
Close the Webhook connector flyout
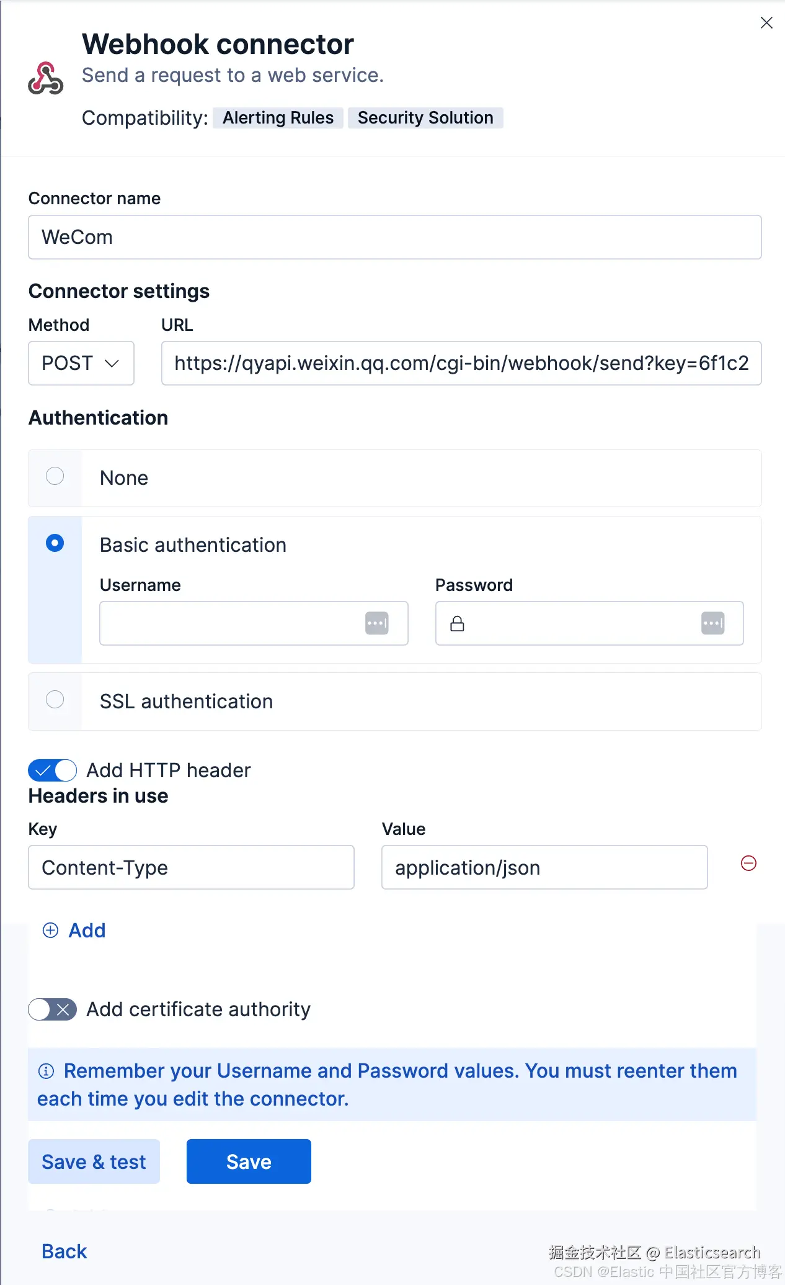click(766, 23)
